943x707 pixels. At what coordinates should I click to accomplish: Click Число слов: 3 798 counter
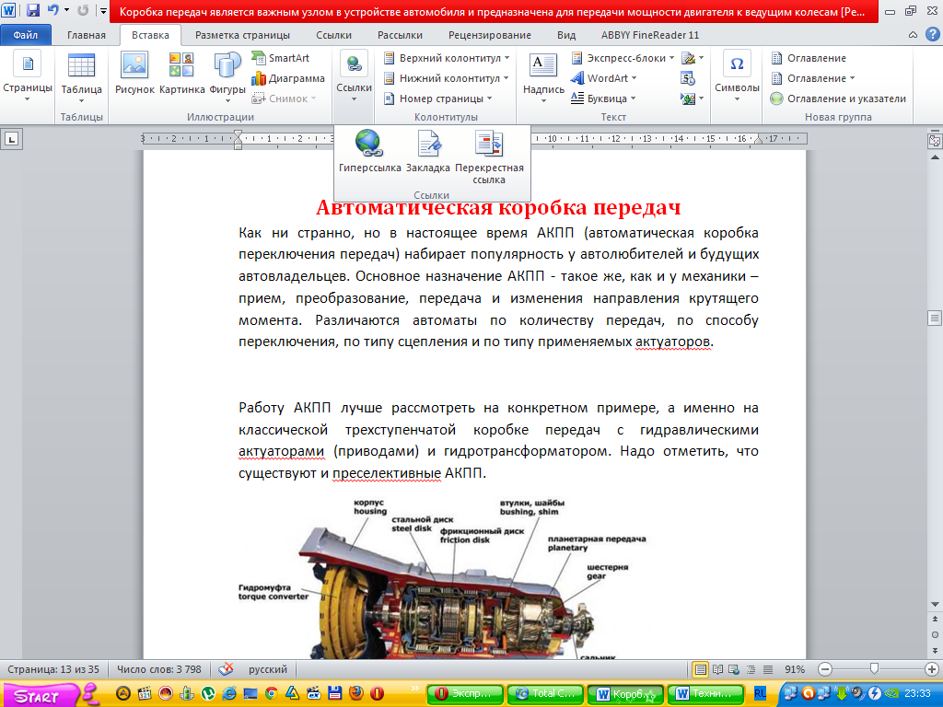coord(159,669)
